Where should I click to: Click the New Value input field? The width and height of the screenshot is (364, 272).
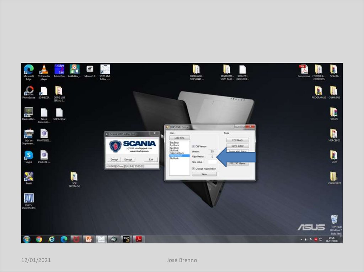(x=212, y=162)
